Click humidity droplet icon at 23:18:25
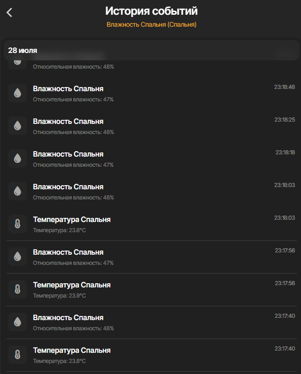Screen dimensions: 301x374 (x=17, y=126)
